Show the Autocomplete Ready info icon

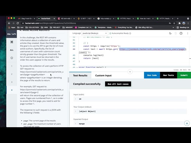[x=130, y=33]
